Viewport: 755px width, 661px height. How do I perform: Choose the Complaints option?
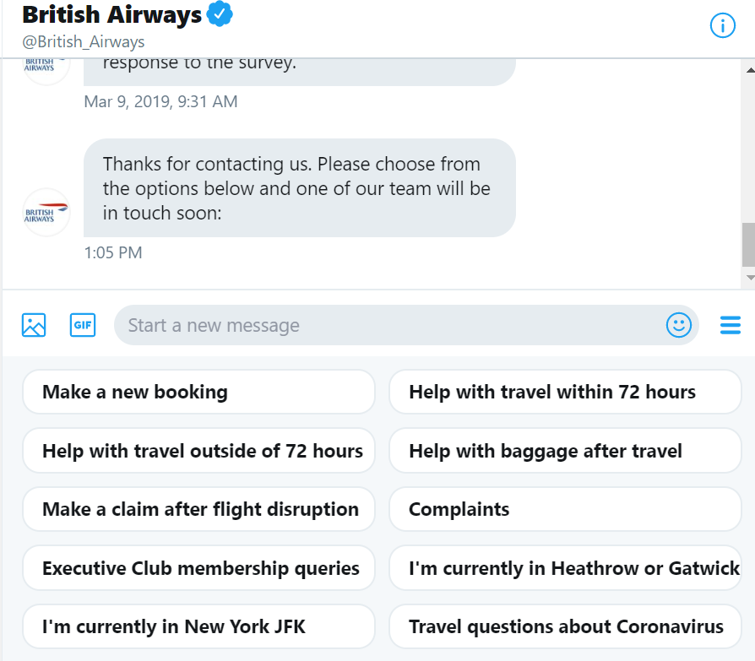(x=565, y=509)
